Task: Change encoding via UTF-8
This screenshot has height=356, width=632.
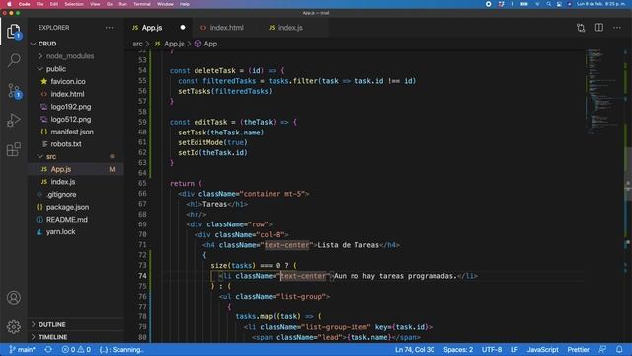Action: pos(492,349)
